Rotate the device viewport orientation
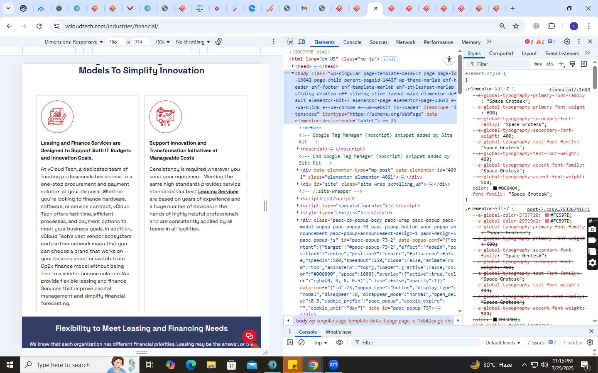 point(219,41)
